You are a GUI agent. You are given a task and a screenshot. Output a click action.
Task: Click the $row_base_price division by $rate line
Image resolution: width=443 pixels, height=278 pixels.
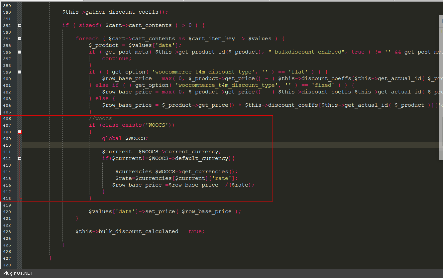pyautogui.click(x=183, y=185)
